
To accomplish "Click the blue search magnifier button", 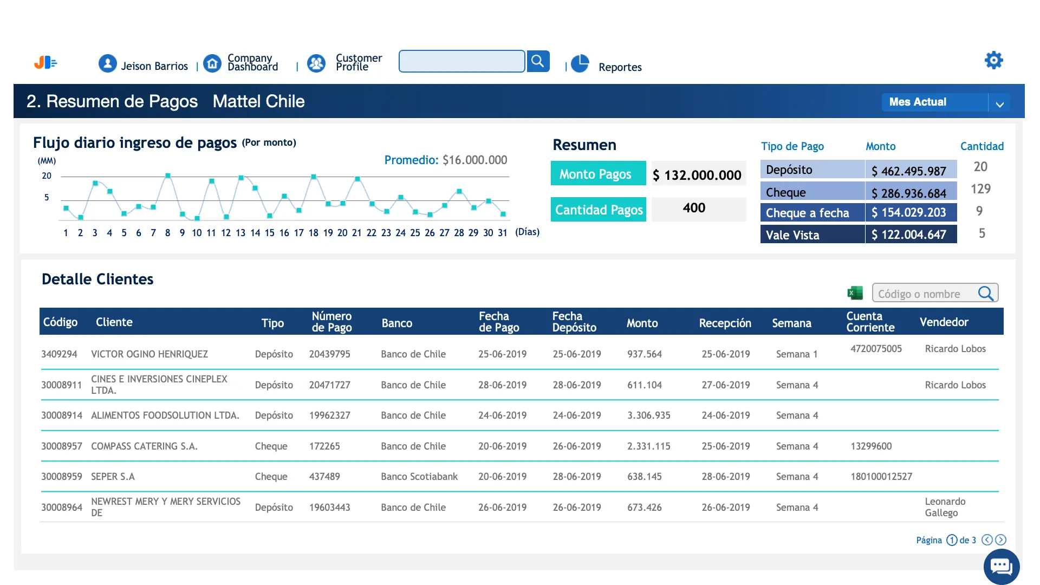I will click(538, 61).
